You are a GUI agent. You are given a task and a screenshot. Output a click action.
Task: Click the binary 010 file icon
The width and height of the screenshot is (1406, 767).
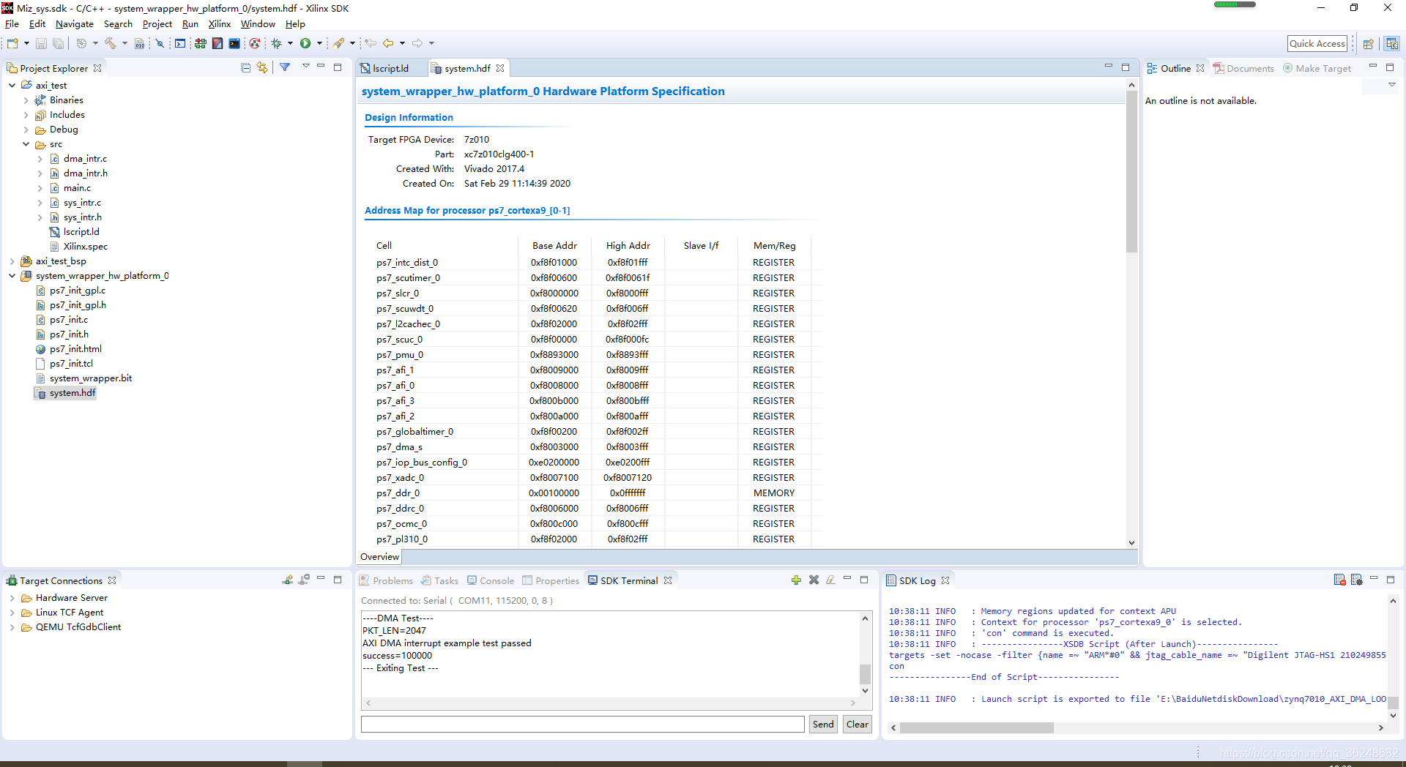139,44
